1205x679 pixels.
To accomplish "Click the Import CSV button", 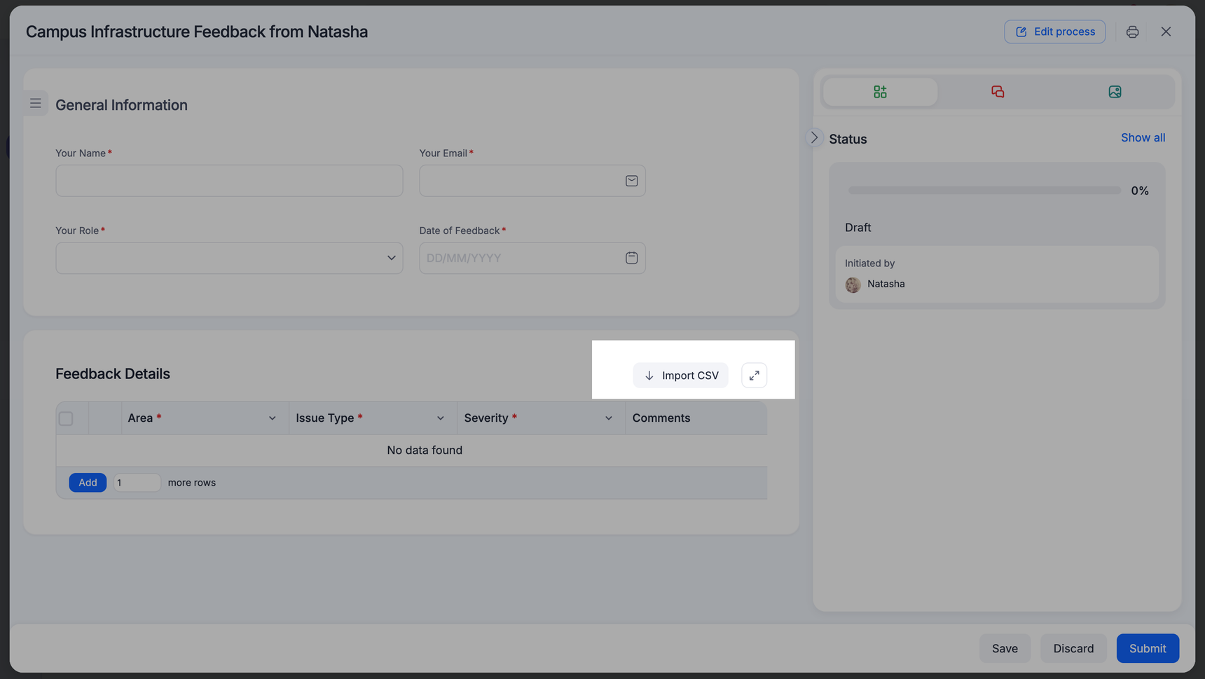I will [680, 376].
